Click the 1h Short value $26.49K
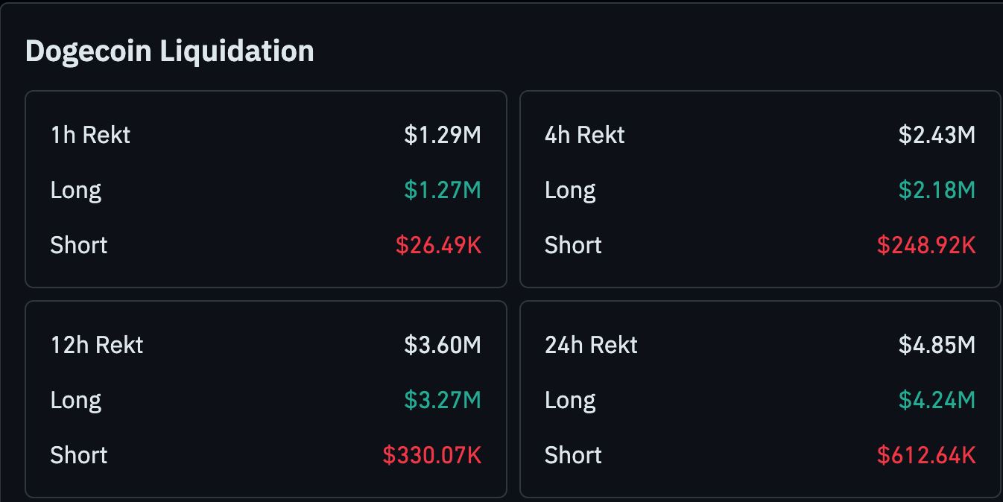 (438, 245)
